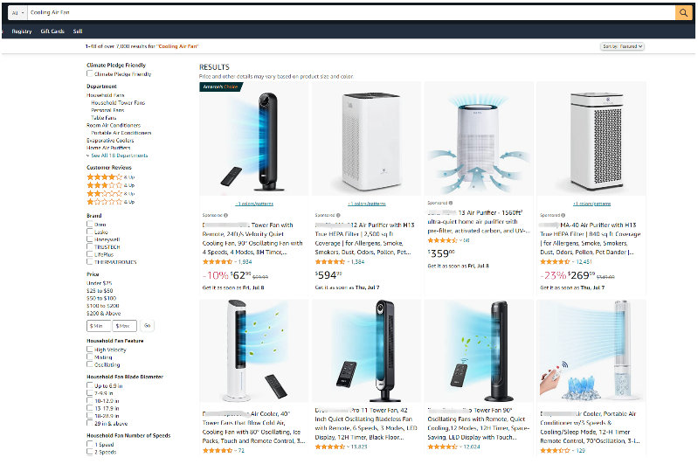The width and height of the screenshot is (698, 464).
Task: Click the $ Min price input field
Action: (99, 326)
